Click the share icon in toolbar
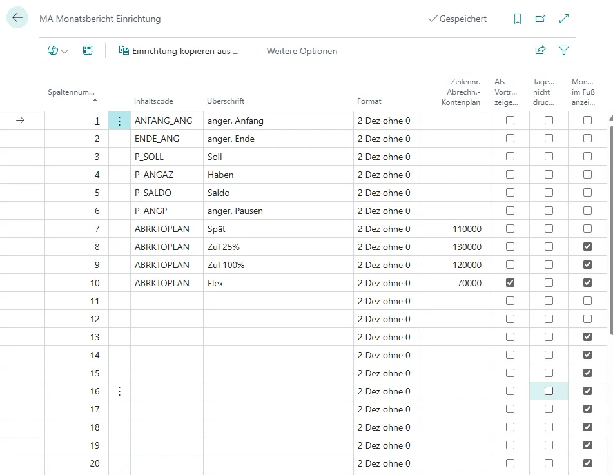The image size is (613, 475). click(x=540, y=50)
